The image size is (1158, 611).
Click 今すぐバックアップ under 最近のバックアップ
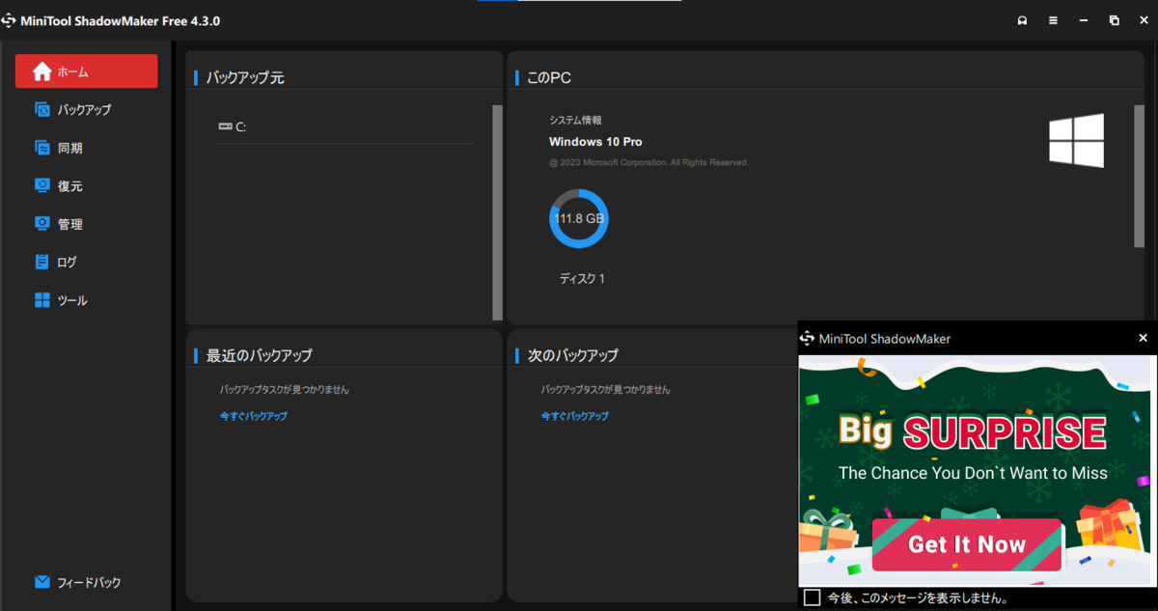pyautogui.click(x=254, y=416)
